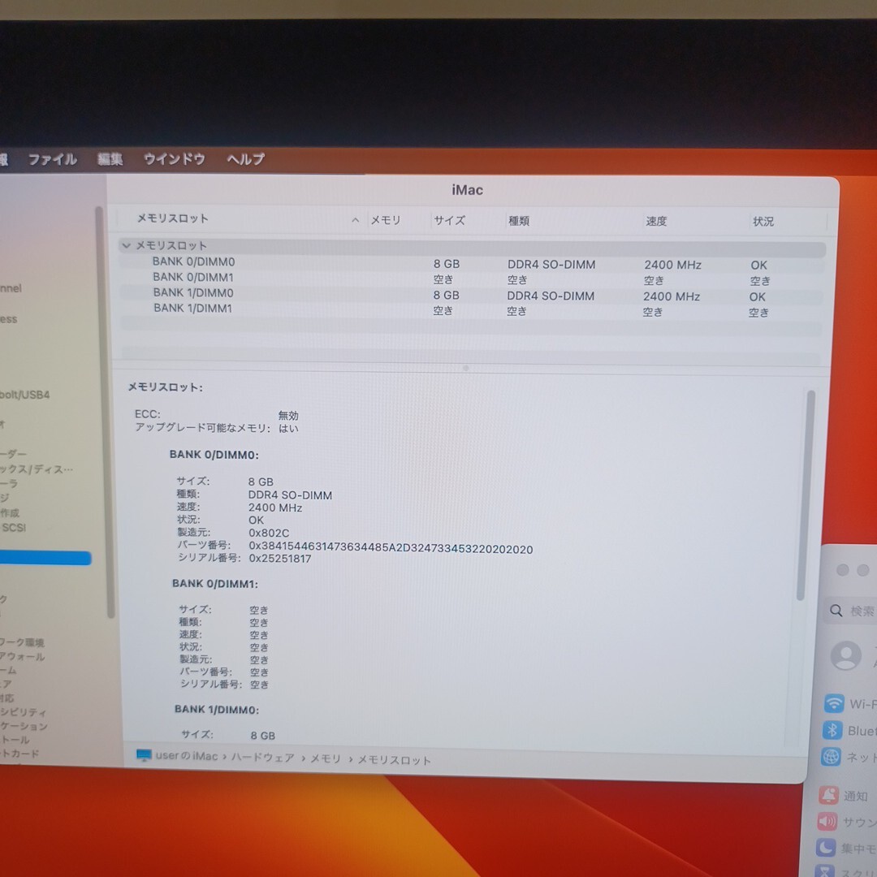The image size is (877, 877).
Task: Click the left sidebar vertical scrollbar
Action: click(x=105, y=413)
